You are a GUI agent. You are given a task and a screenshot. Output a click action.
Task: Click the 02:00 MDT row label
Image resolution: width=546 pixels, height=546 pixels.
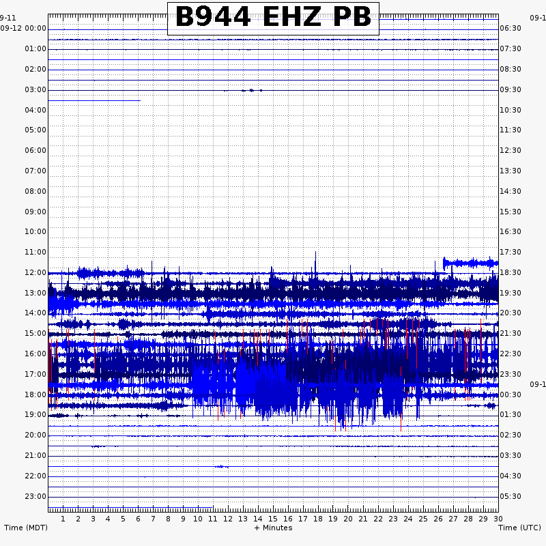click(x=35, y=70)
